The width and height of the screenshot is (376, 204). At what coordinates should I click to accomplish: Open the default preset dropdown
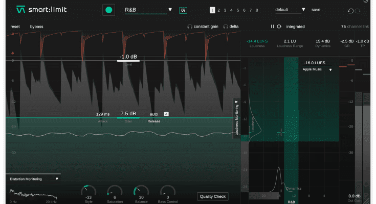[290, 10]
